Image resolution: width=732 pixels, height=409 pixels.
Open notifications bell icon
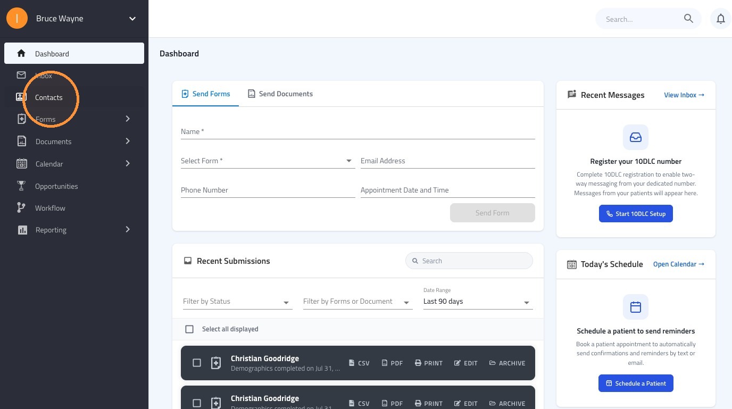pos(721,19)
